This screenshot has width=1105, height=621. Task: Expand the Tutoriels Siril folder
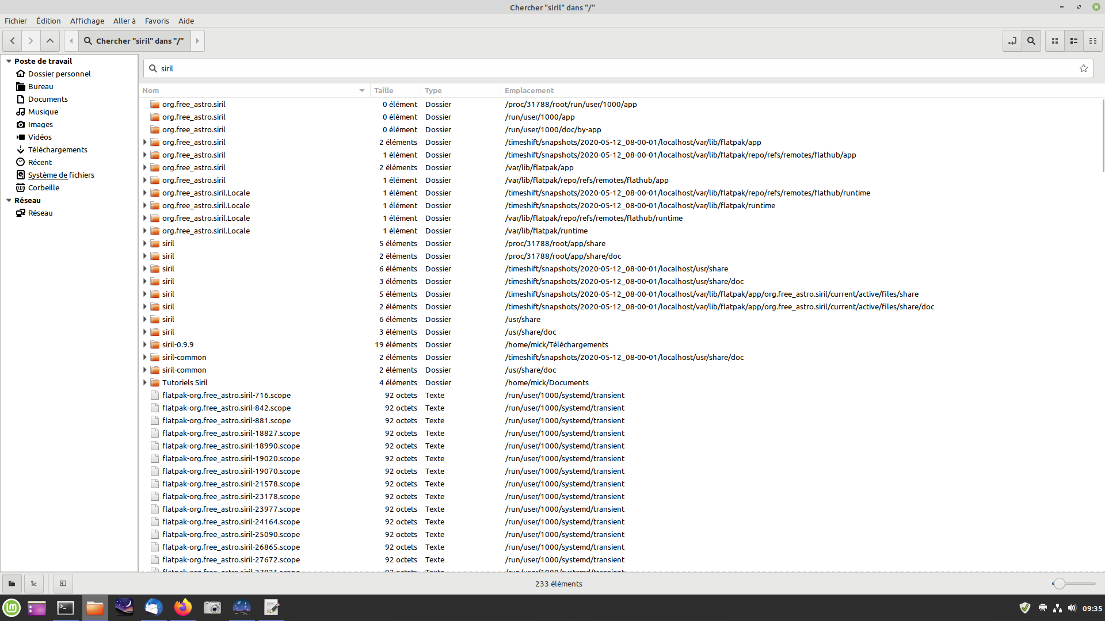pyautogui.click(x=145, y=383)
